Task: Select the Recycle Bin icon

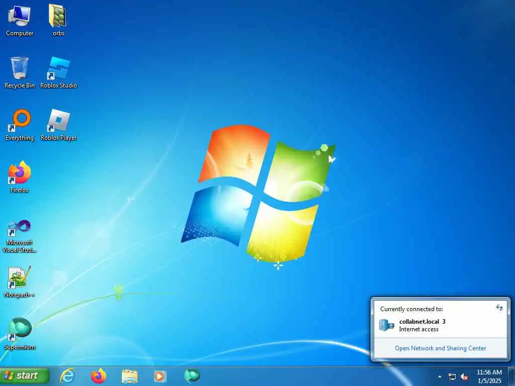Action: coord(20,72)
